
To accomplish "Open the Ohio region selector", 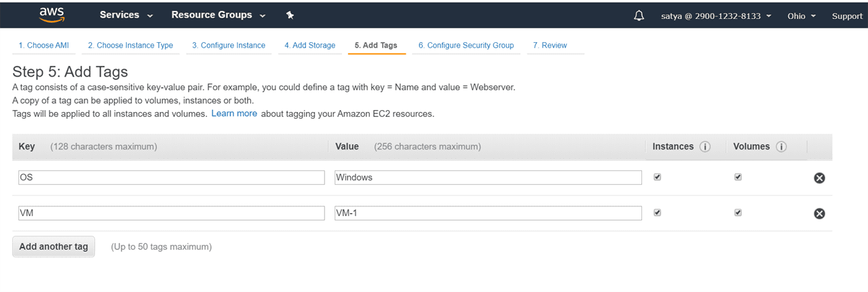I will 801,16.
